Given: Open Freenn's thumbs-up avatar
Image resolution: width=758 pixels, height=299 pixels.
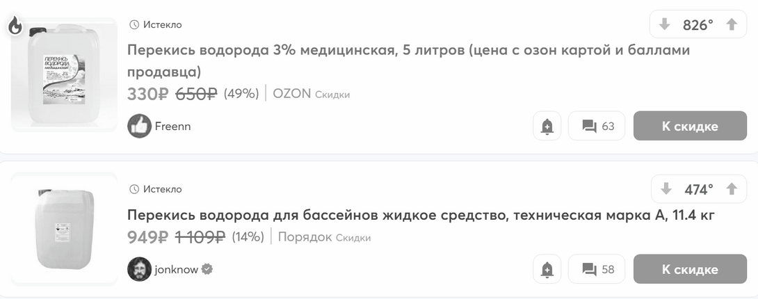Looking at the screenshot, I should [139, 126].
